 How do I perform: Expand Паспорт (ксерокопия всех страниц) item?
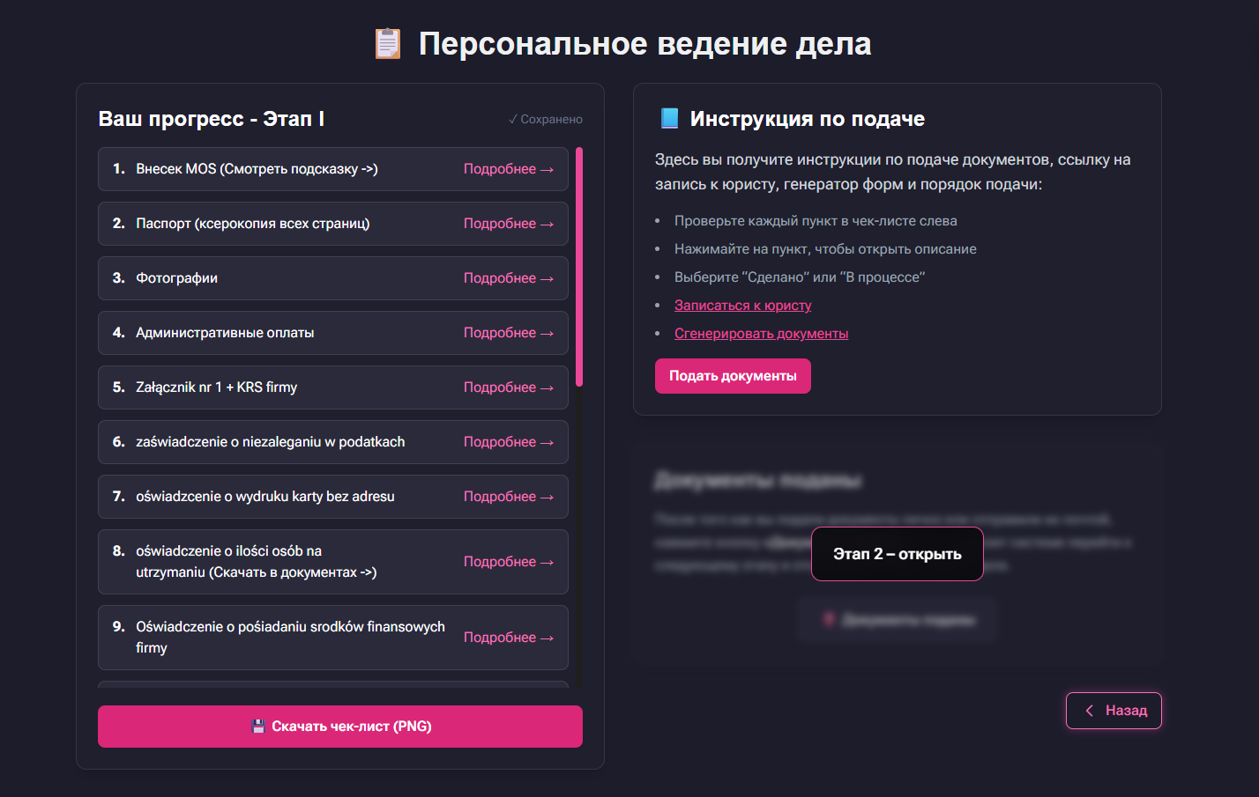[333, 224]
